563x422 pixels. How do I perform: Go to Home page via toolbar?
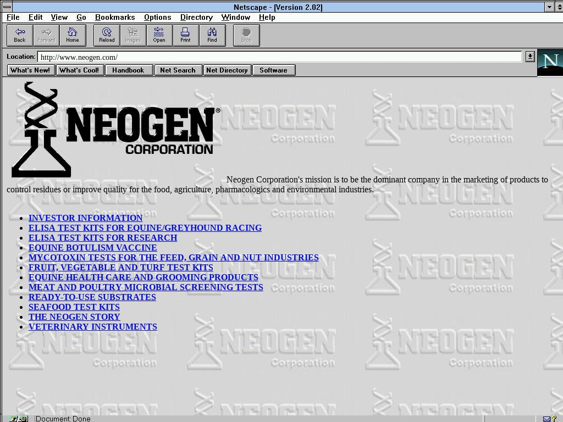tap(73, 35)
